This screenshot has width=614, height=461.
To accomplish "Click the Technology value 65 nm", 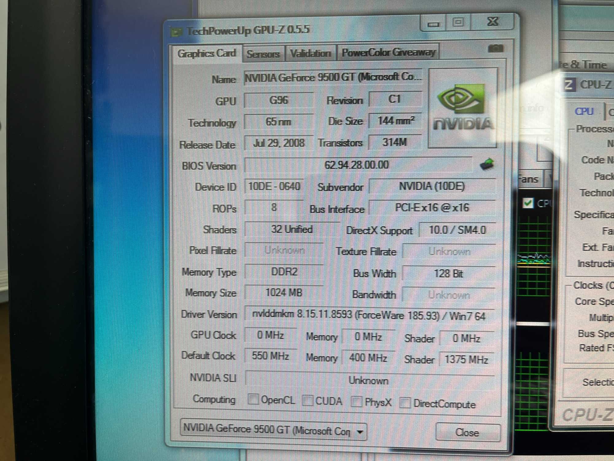I will [x=279, y=122].
